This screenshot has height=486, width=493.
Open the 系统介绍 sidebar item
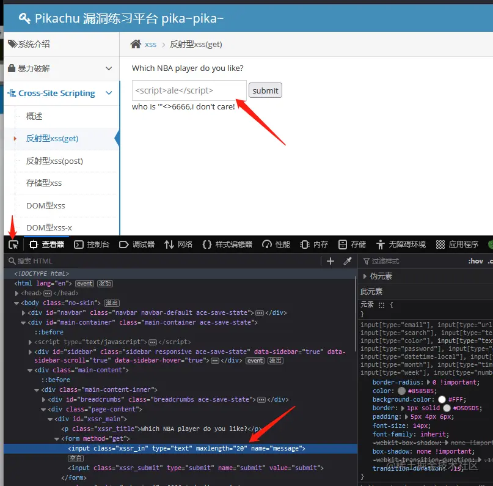point(61,44)
